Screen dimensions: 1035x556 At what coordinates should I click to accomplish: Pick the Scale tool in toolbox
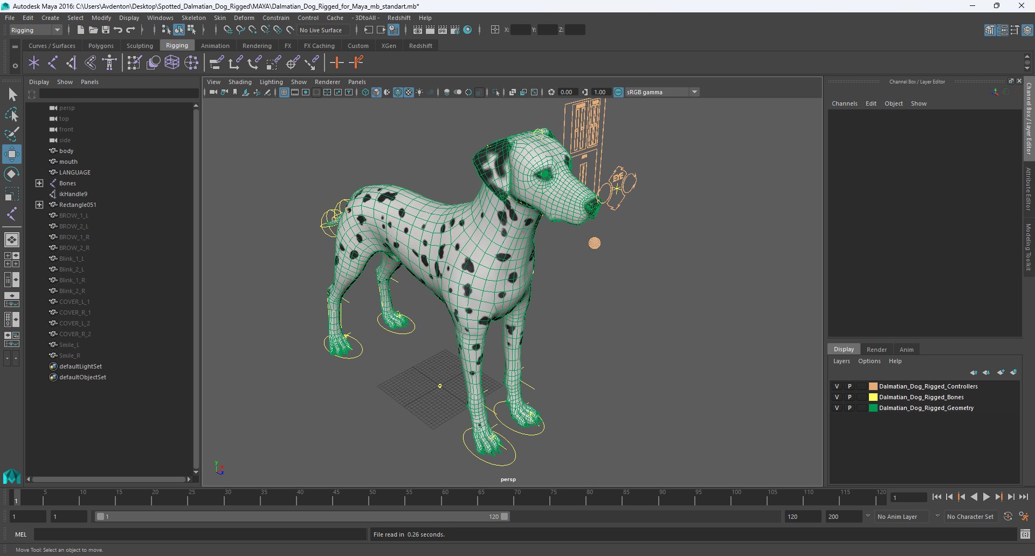pyautogui.click(x=12, y=194)
